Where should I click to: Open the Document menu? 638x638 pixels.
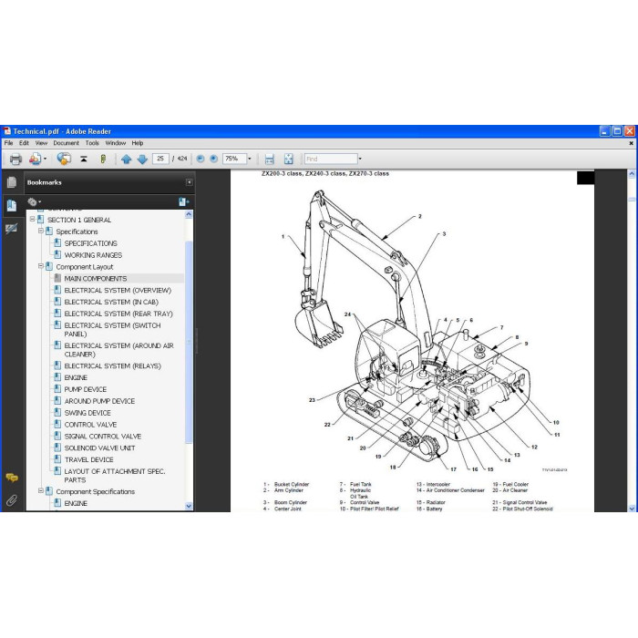pyautogui.click(x=66, y=143)
